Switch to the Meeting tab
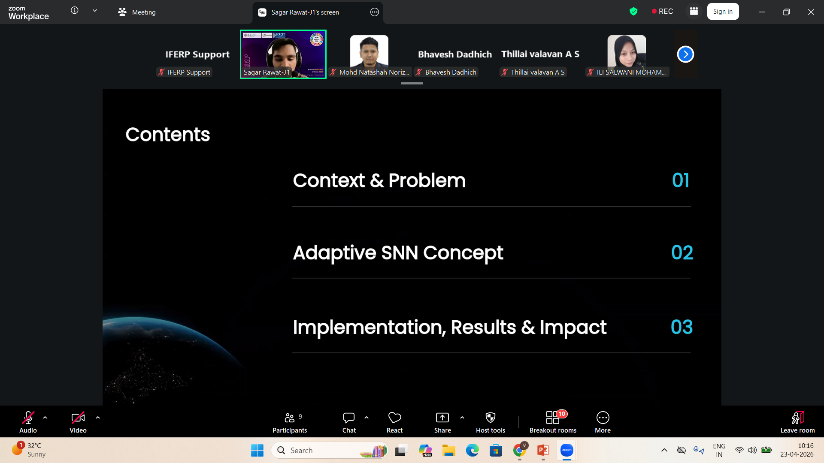The width and height of the screenshot is (824, 463). tap(137, 12)
